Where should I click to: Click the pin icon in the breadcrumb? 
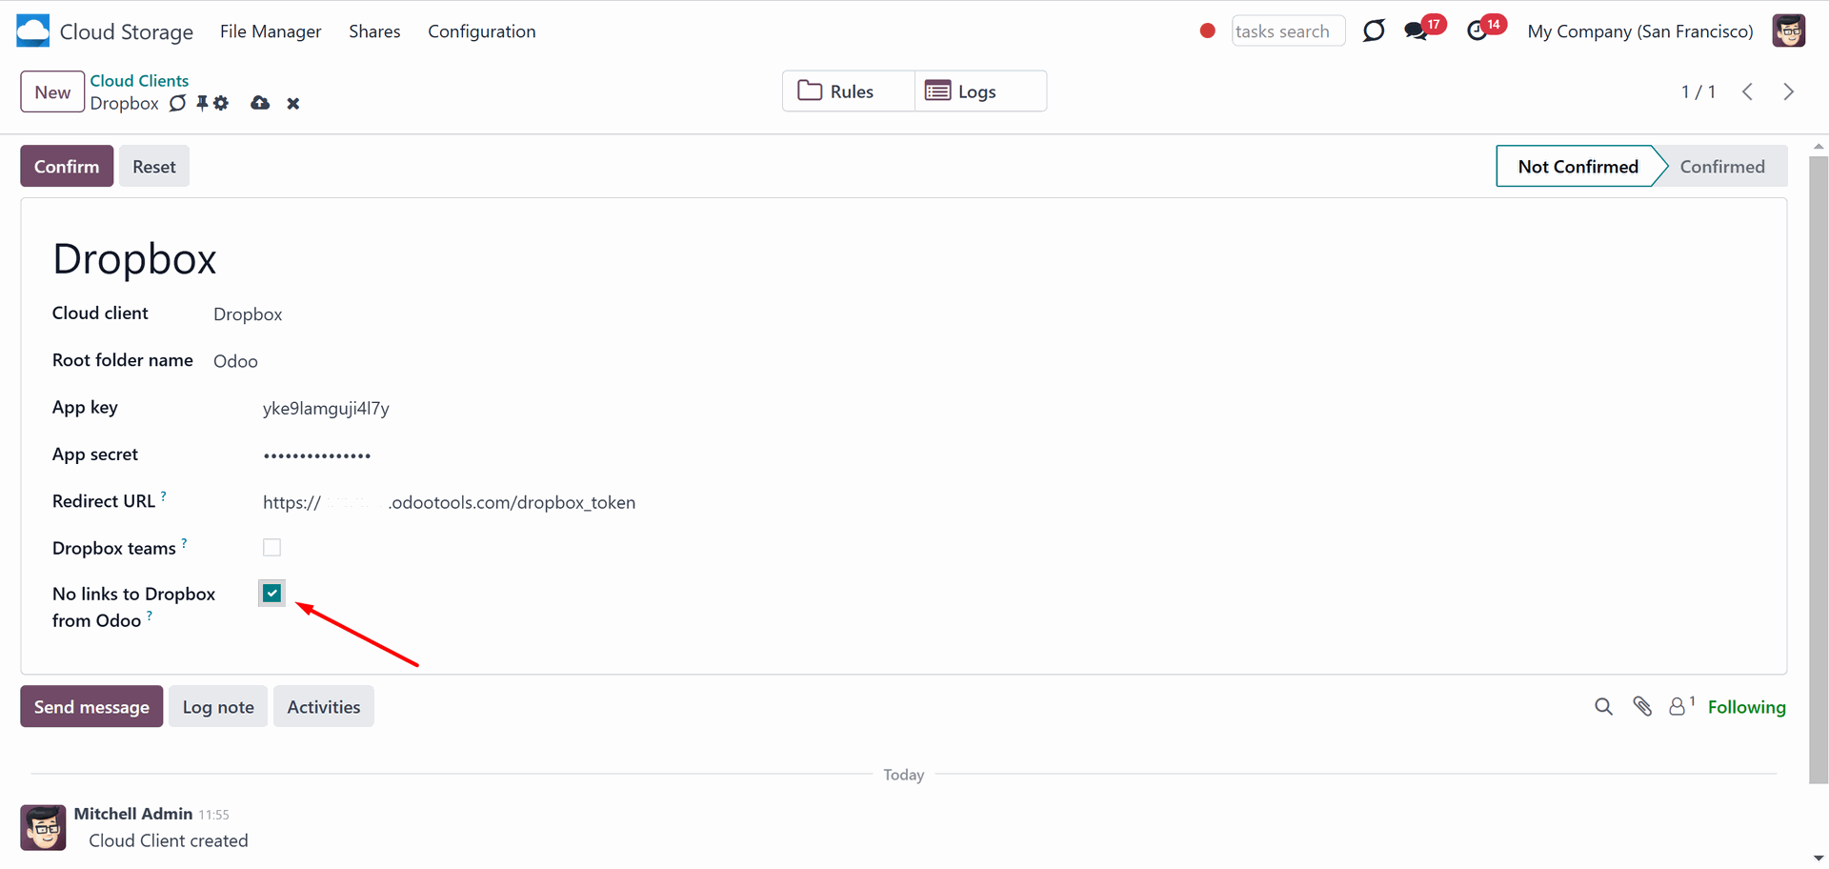coord(202,103)
